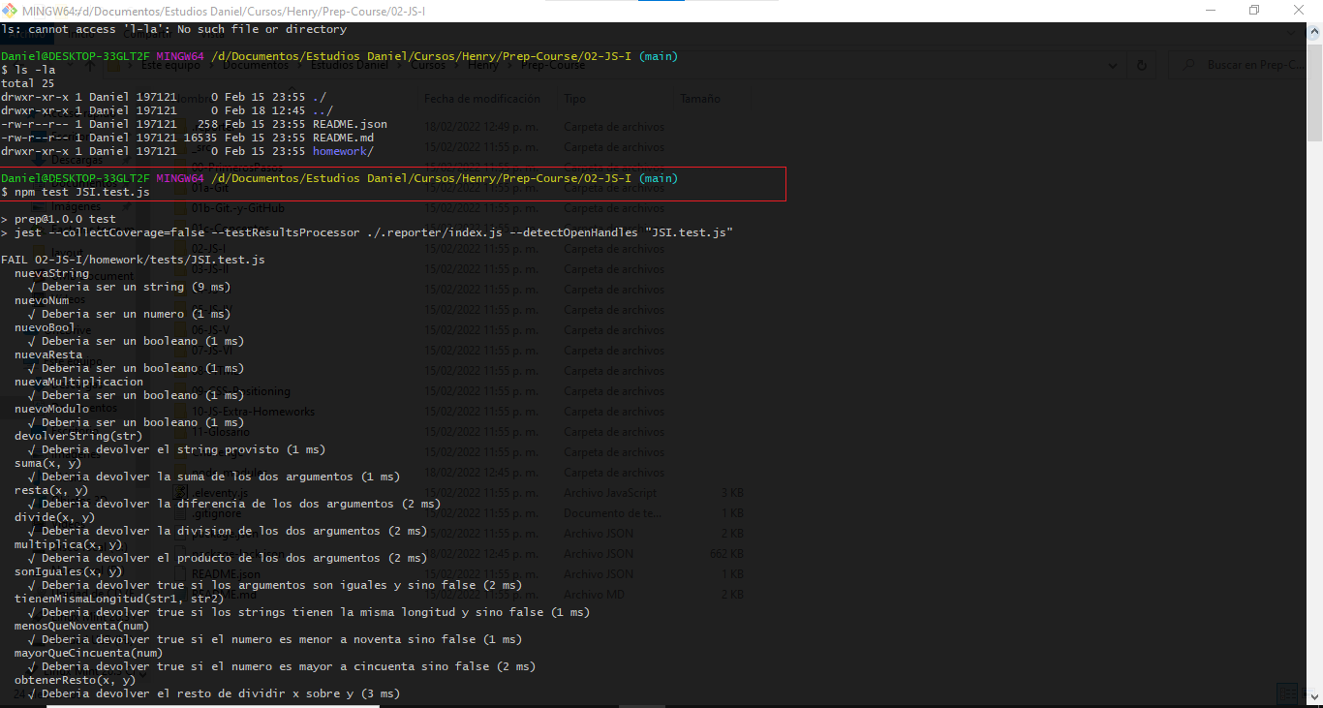Click the Explorer refresh button behind terminal
Image resolution: width=1323 pixels, height=708 pixels.
pos(1142,65)
